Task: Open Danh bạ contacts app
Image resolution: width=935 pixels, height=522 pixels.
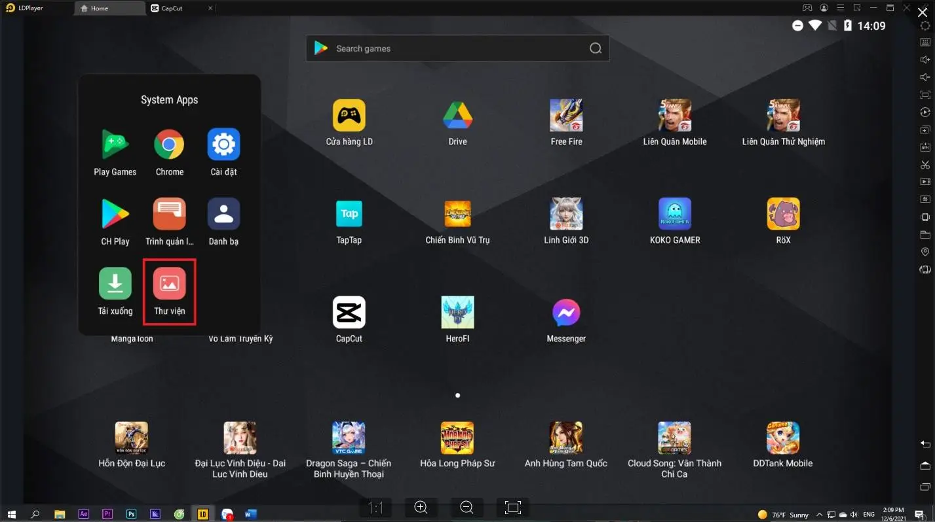Action: tap(223, 222)
